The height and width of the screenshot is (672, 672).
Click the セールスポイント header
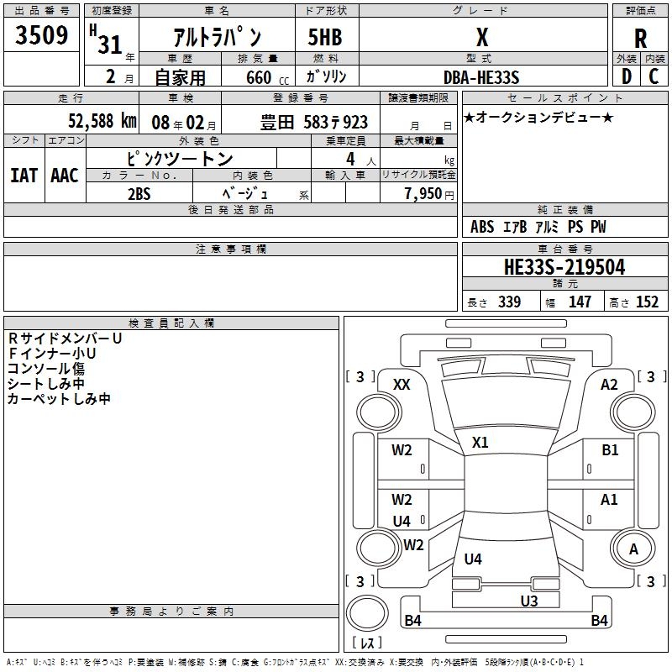(564, 97)
